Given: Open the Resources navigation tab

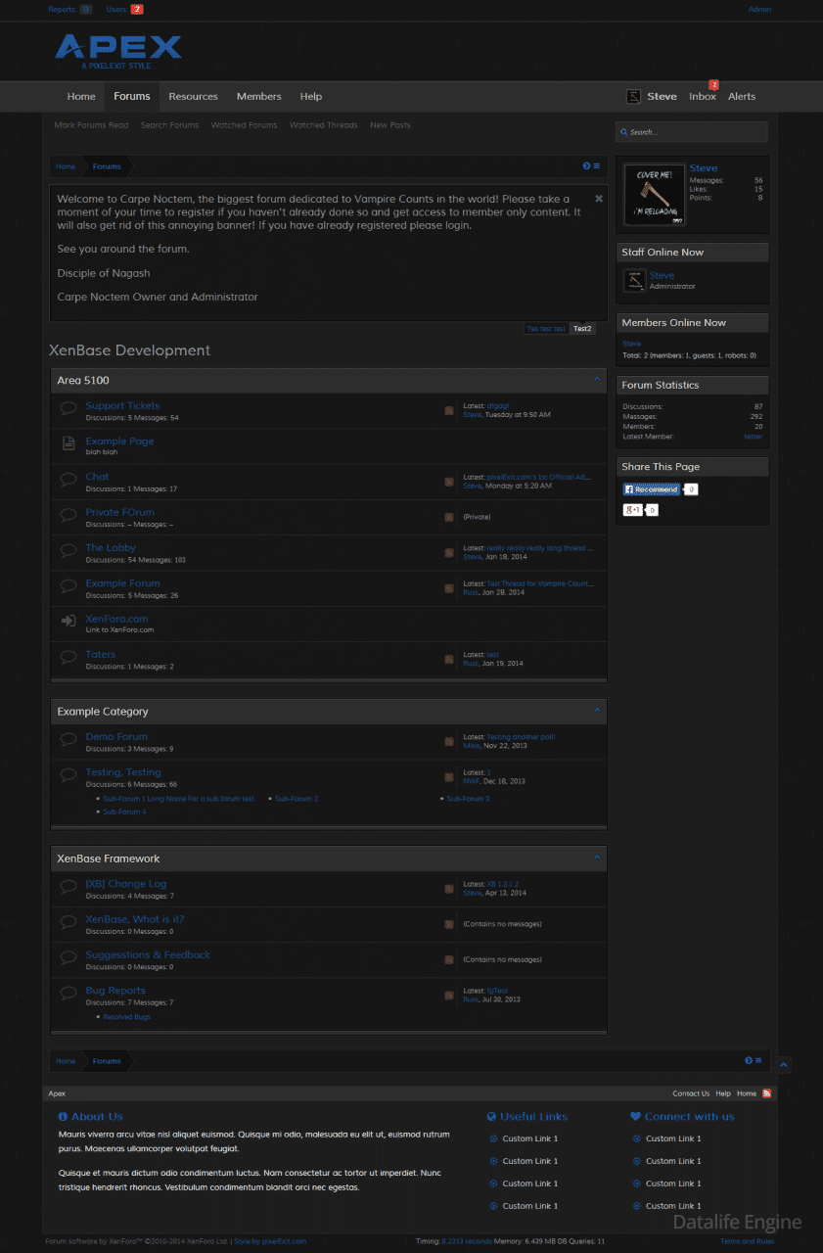Looking at the screenshot, I should point(193,96).
